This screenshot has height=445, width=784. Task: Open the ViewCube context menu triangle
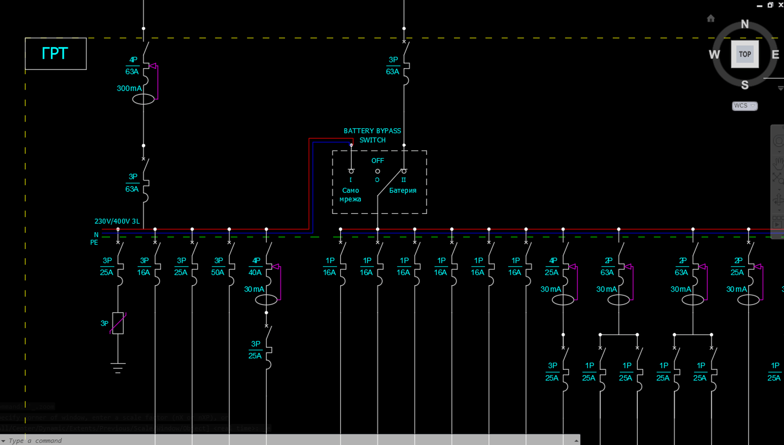pos(780,88)
